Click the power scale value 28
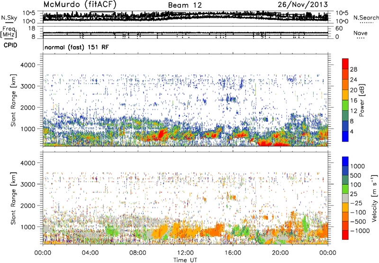The width and height of the screenshot is (379, 263). tap(353, 69)
